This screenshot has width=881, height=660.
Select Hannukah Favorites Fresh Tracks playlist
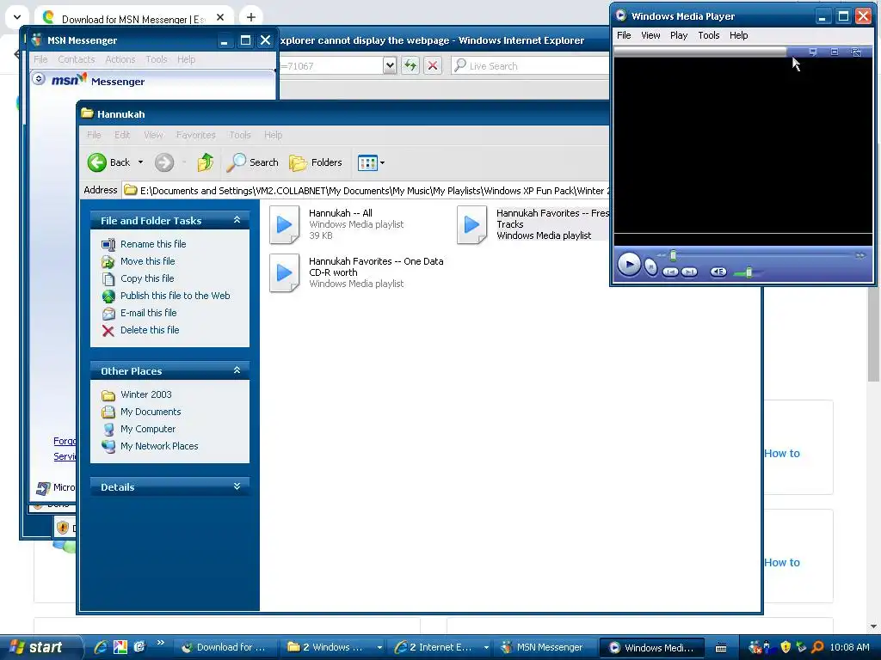point(533,224)
